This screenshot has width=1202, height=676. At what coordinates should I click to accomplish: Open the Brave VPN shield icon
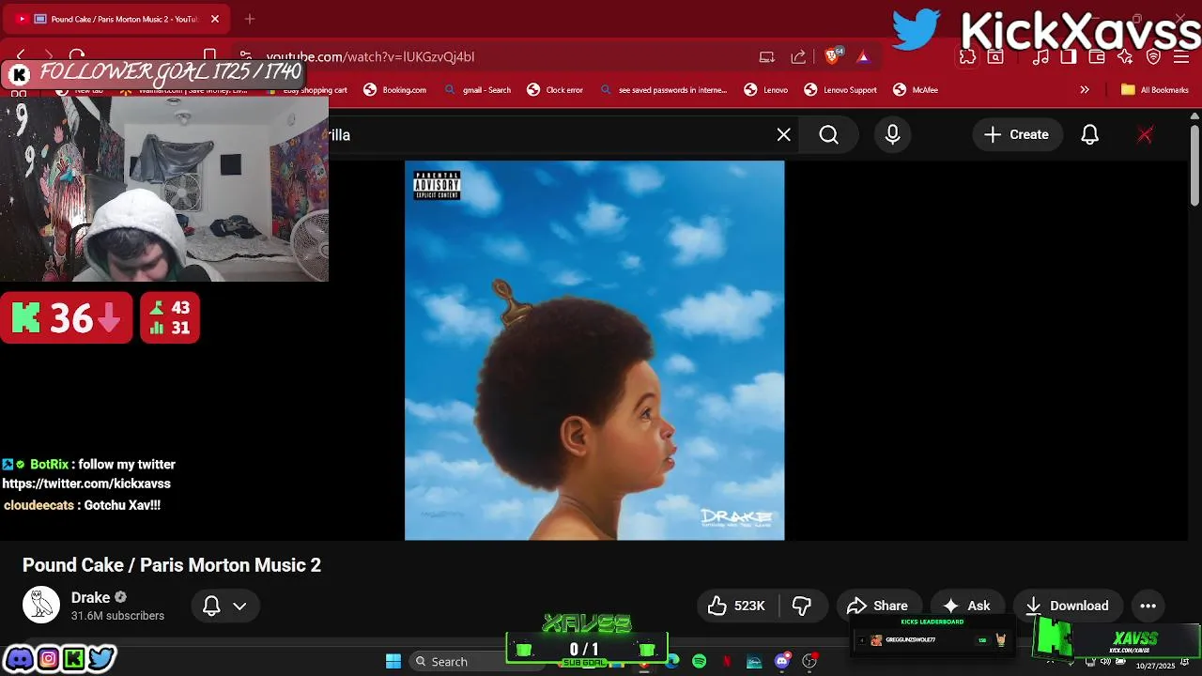click(1154, 56)
